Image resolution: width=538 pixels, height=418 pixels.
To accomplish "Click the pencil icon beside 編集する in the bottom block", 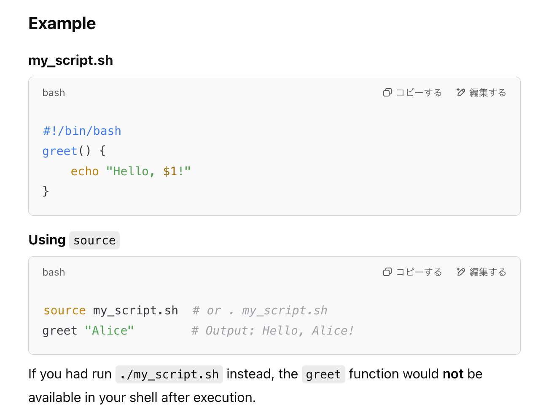I will coord(460,272).
